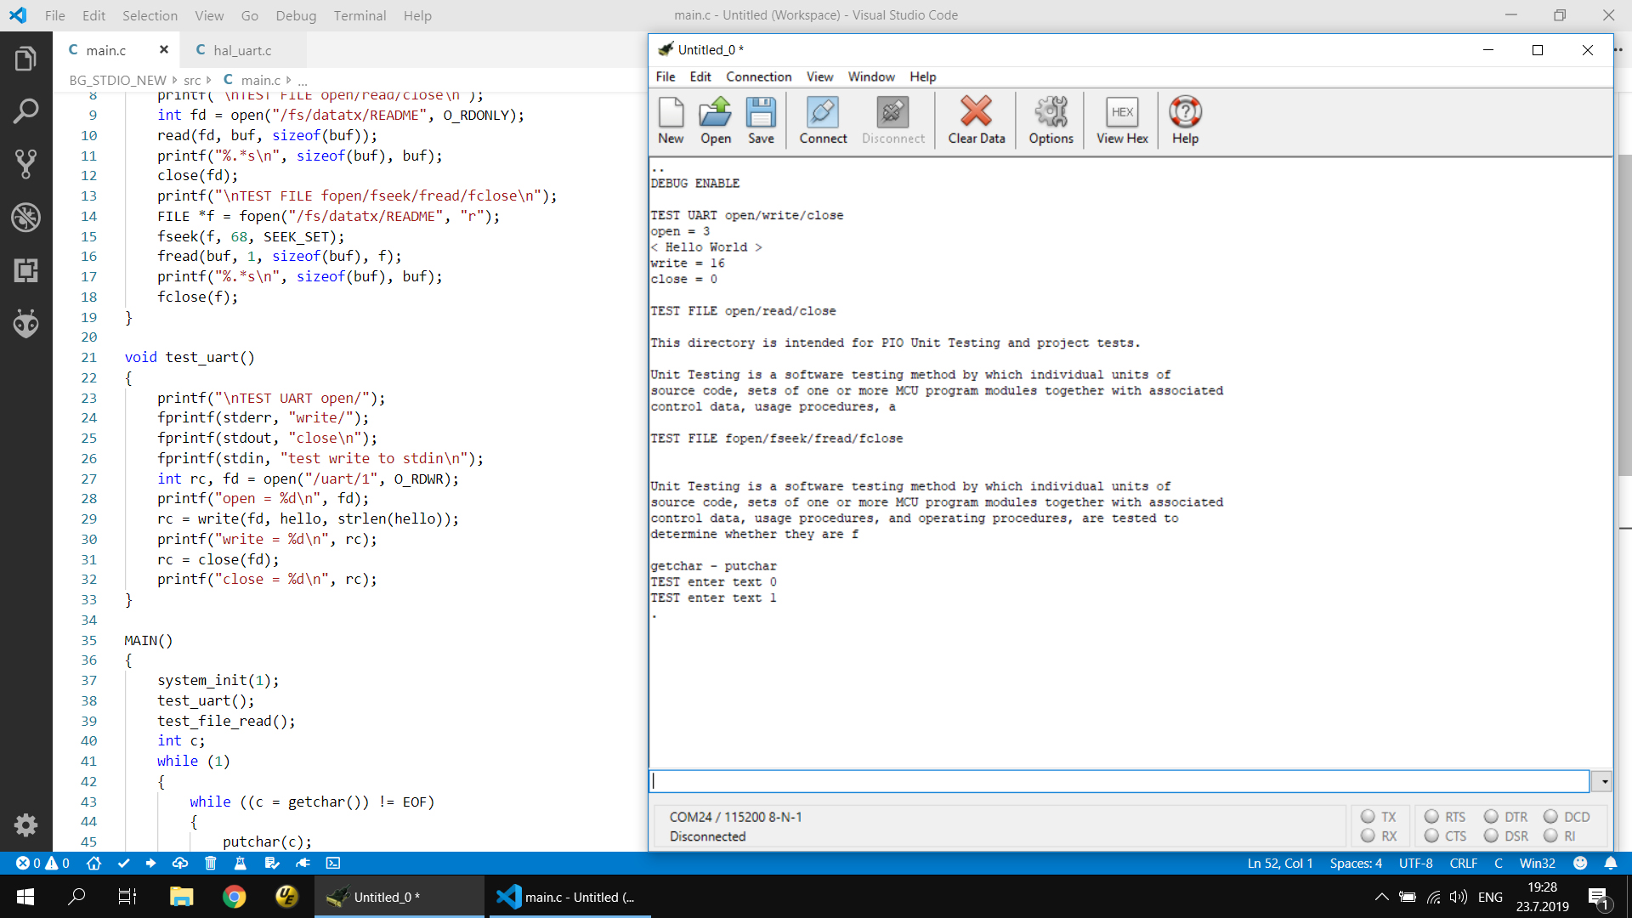Viewport: 1632px width, 918px height.
Task: Click Open in the CoolTerm toolbar
Action: click(716, 121)
